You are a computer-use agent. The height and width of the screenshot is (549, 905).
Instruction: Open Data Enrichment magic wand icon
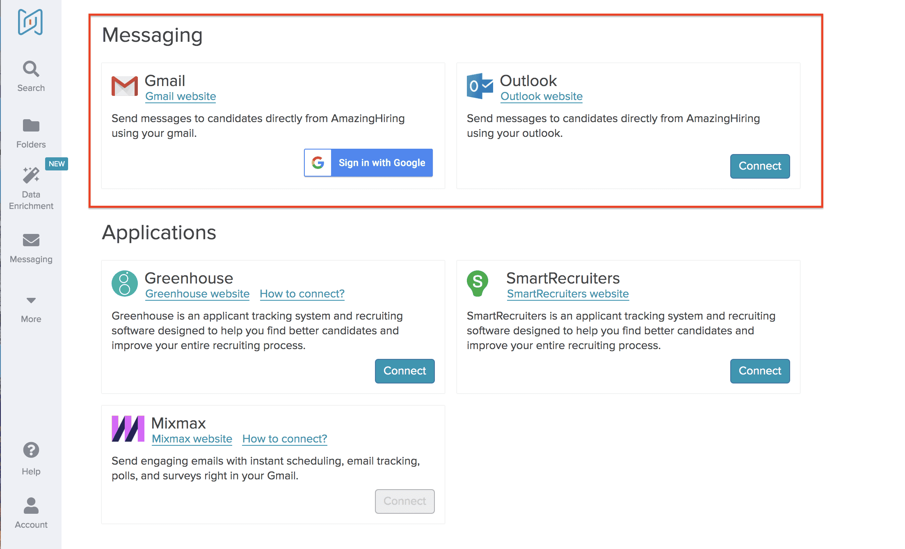click(31, 175)
